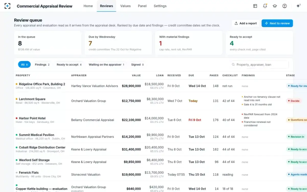Open Ridgeline Office Park, Building 2

(x=42, y=84)
